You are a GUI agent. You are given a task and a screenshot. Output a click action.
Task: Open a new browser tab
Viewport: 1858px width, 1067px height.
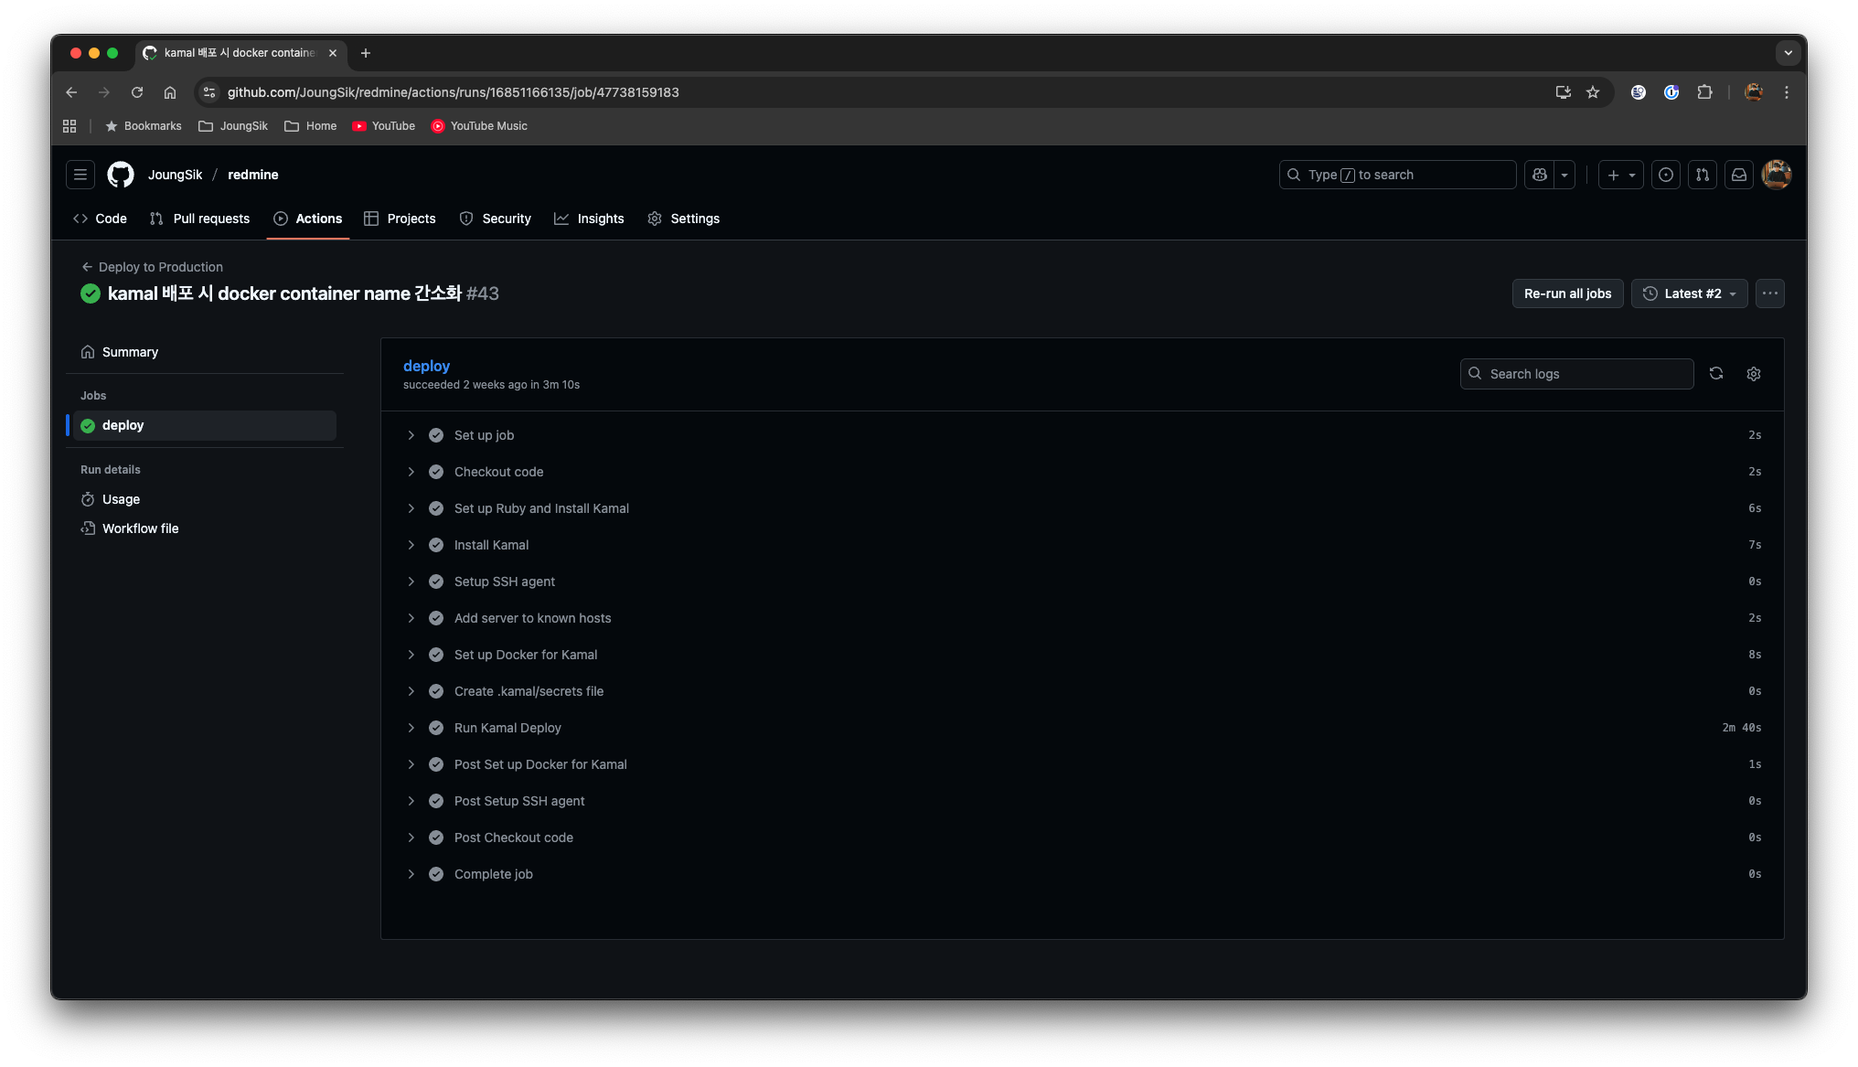(x=366, y=53)
